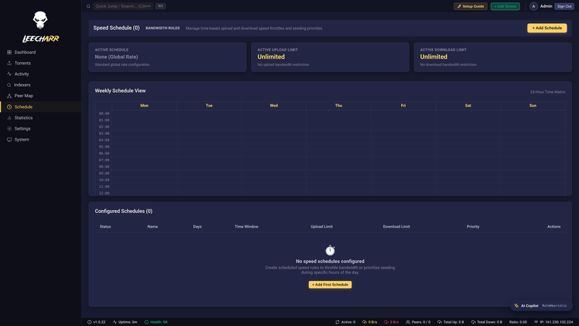
Task: Click the Upload Limit column header
Action: coord(321,227)
